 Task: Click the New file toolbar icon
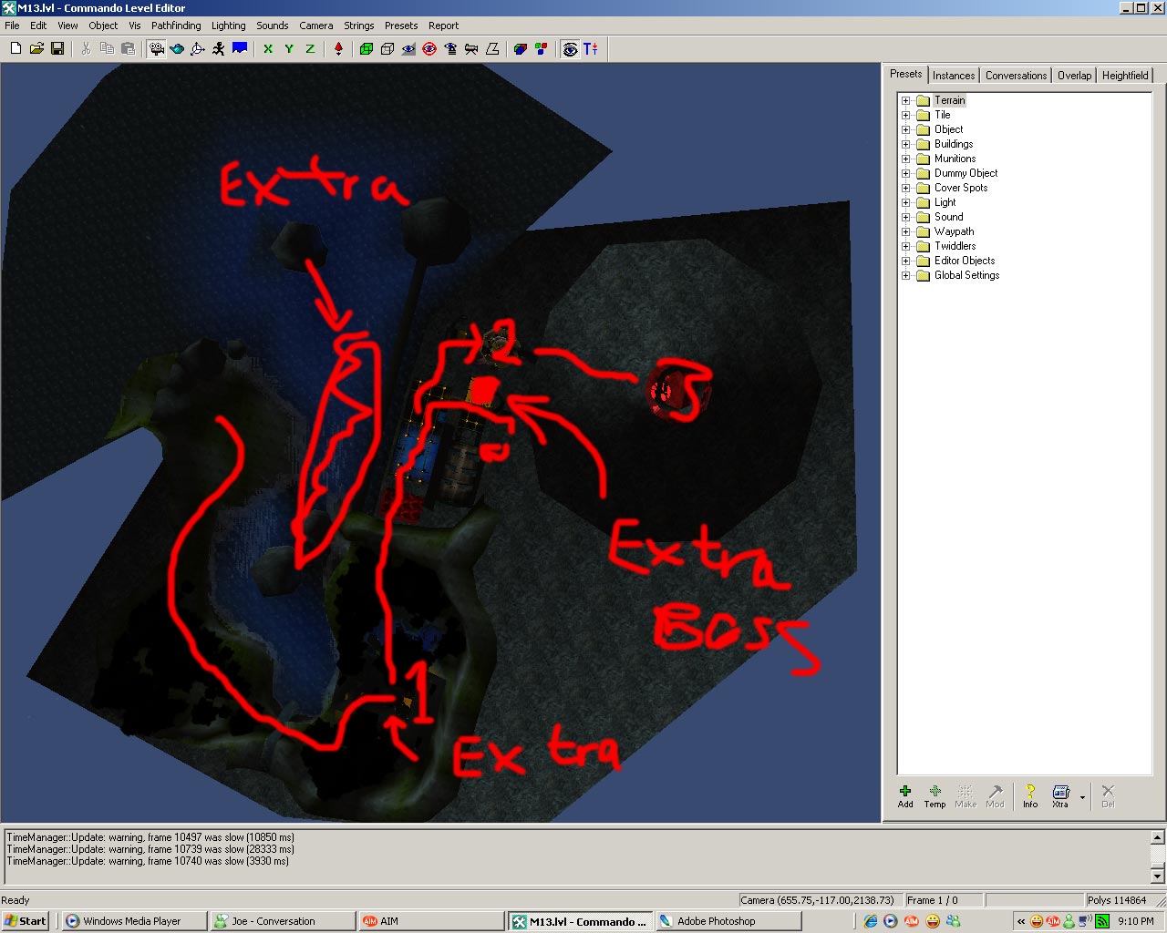click(x=15, y=49)
